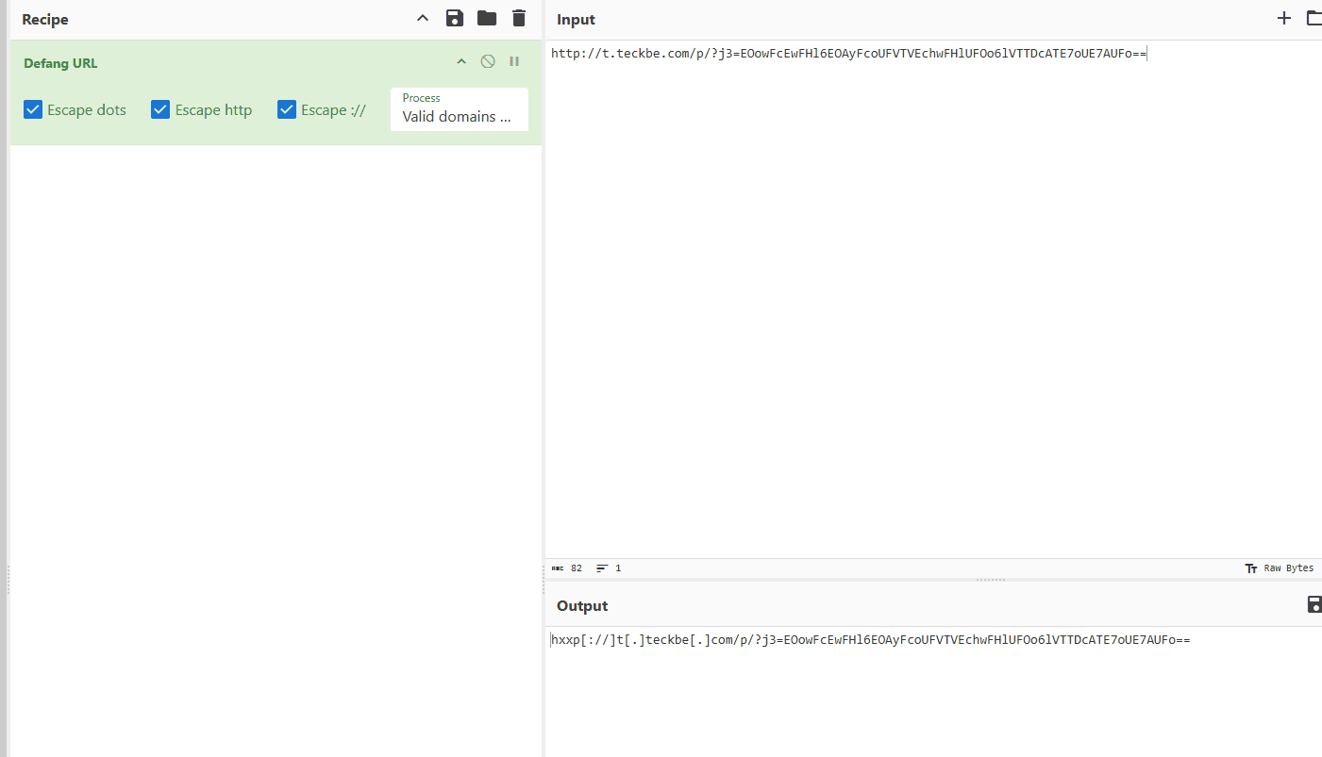Open the Raw Bytes encoding selector
The height and width of the screenshot is (757, 1322).
(1279, 568)
